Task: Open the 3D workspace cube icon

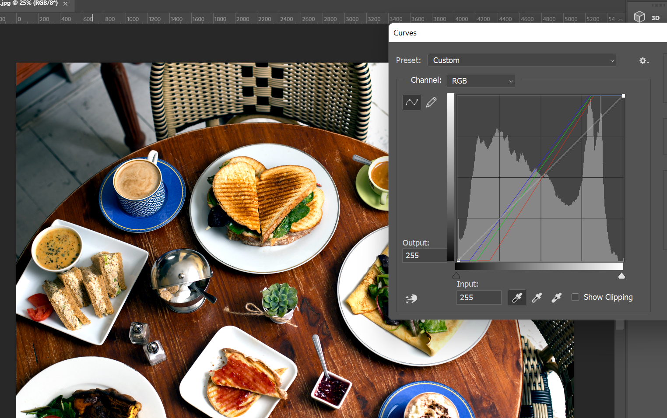Action: click(639, 17)
